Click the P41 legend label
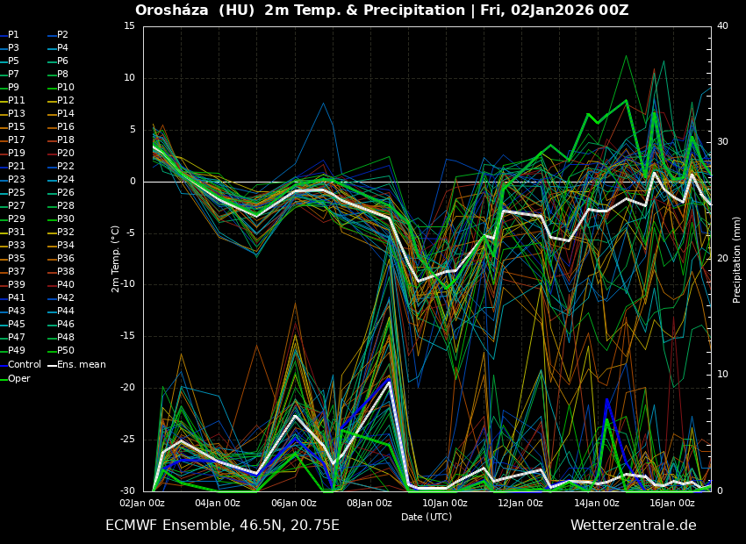Image resolution: width=746 pixels, height=544 pixels. [16, 298]
